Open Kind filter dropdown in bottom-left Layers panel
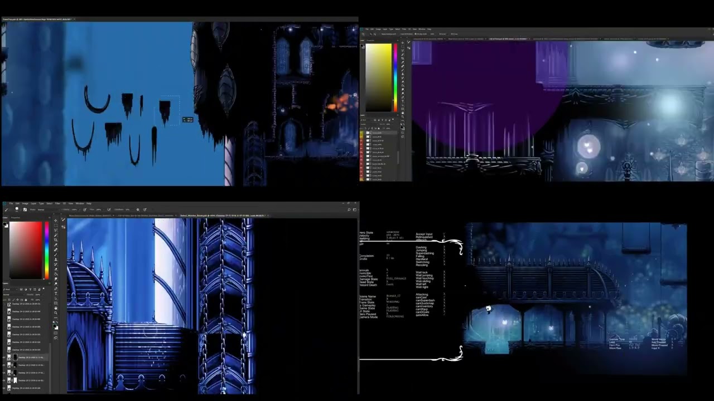 point(10,290)
